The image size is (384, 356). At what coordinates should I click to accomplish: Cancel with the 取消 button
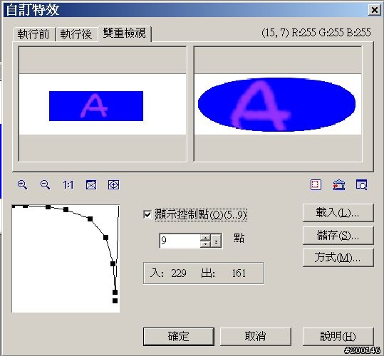coord(256,337)
